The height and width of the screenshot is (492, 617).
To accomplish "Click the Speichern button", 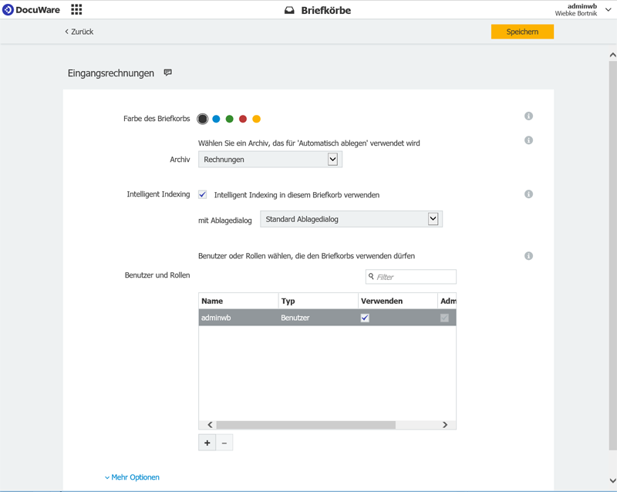I will (x=522, y=32).
